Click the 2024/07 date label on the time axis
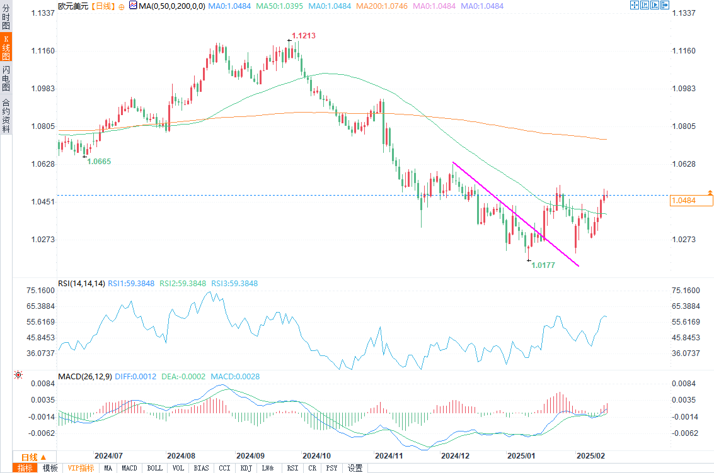The height and width of the screenshot is (473, 714). [x=108, y=456]
